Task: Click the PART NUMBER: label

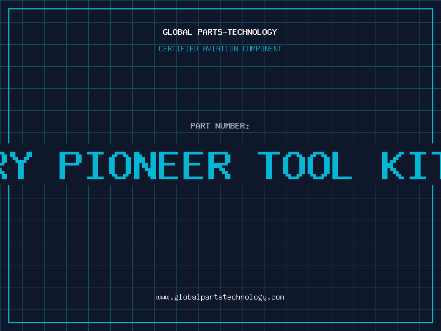Action: tap(219, 126)
